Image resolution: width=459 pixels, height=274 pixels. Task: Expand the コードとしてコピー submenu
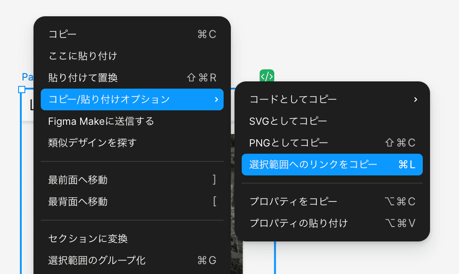(332, 99)
